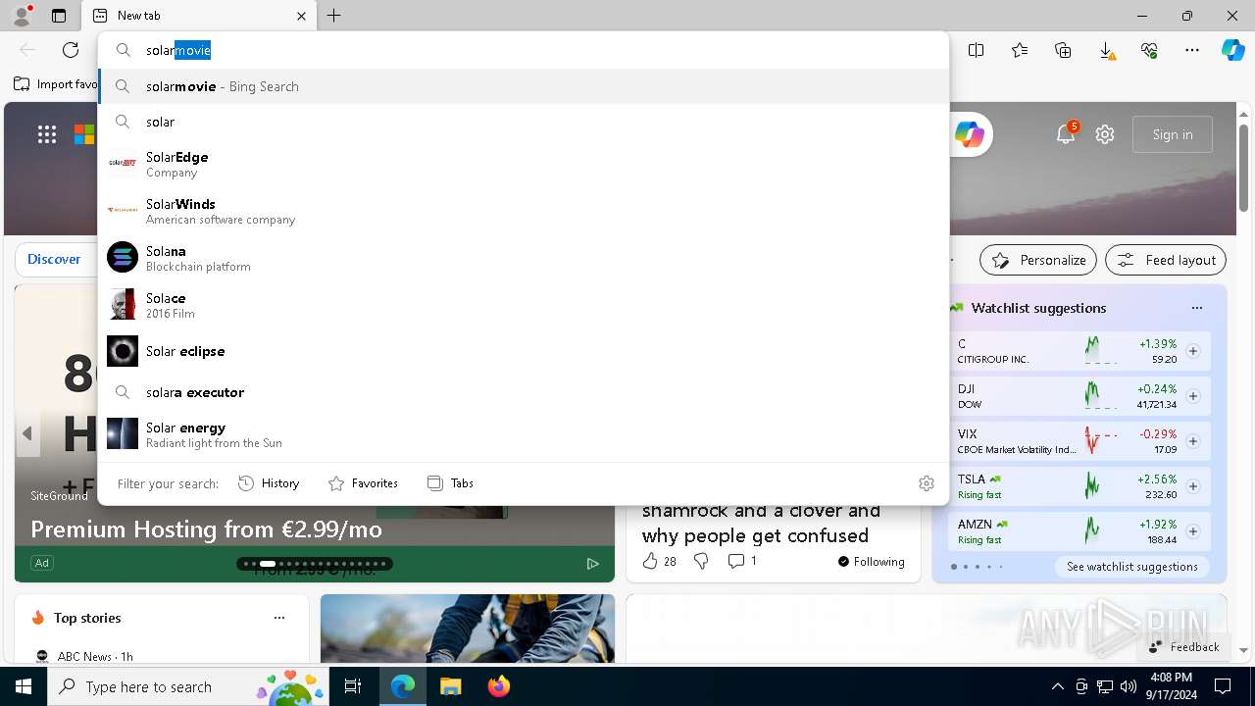Open Watchlist suggestions more options
The width and height of the screenshot is (1255, 706).
[x=1197, y=308]
